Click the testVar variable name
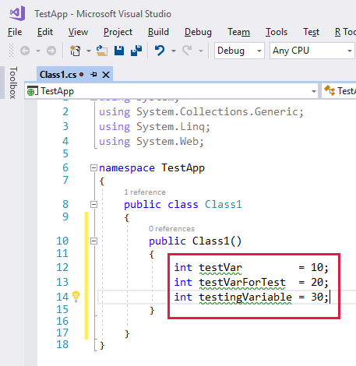This screenshot has height=366, width=356. 220,267
